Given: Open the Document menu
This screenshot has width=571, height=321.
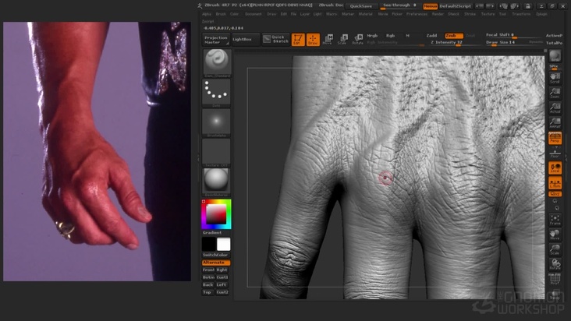Looking at the screenshot, I should [x=253, y=14].
